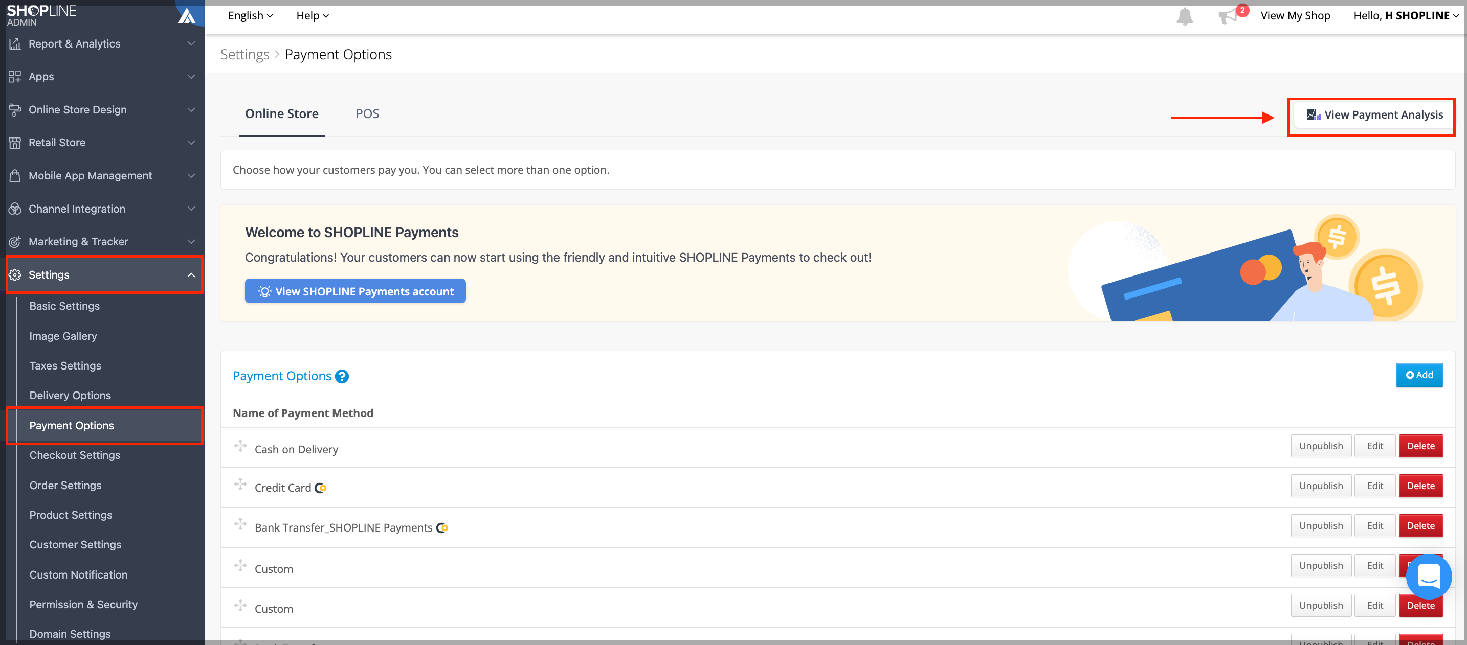Click the Settings breadcrumb link
This screenshot has height=645, width=1467.
(x=245, y=55)
